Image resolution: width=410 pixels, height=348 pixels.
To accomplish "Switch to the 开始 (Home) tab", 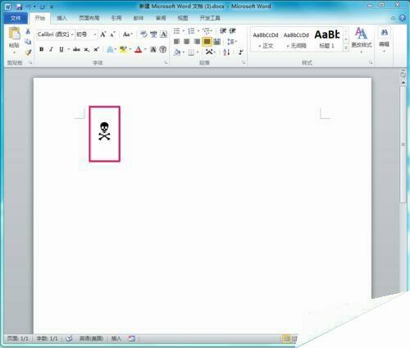I will (x=39, y=18).
